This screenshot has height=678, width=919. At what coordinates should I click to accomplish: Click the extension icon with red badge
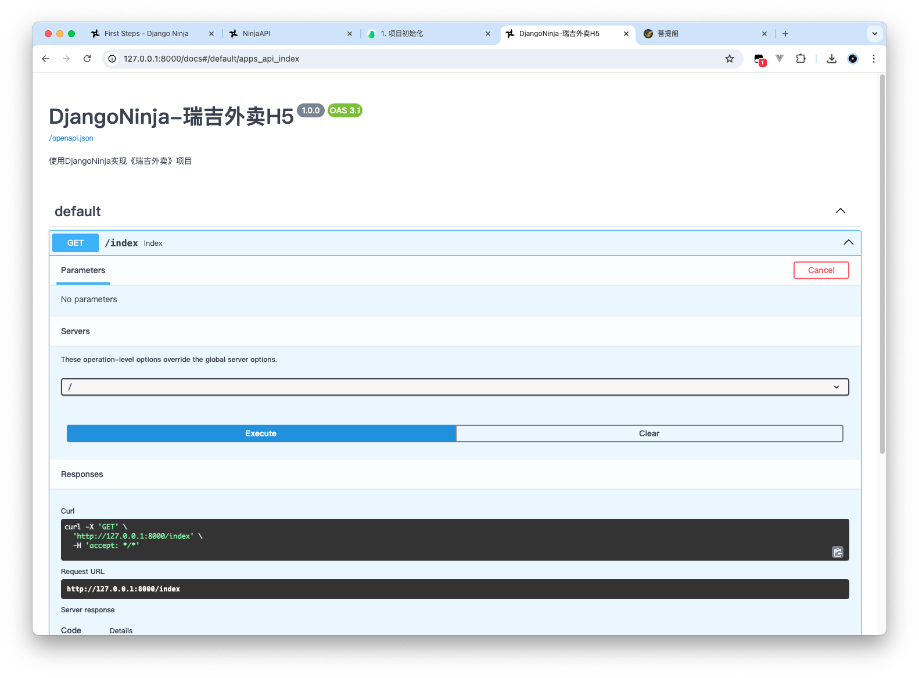point(760,59)
